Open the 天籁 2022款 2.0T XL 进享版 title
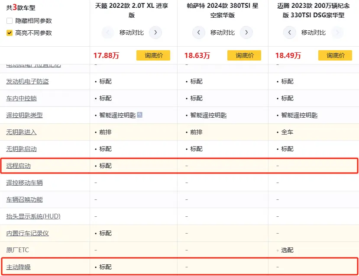 click(131, 10)
